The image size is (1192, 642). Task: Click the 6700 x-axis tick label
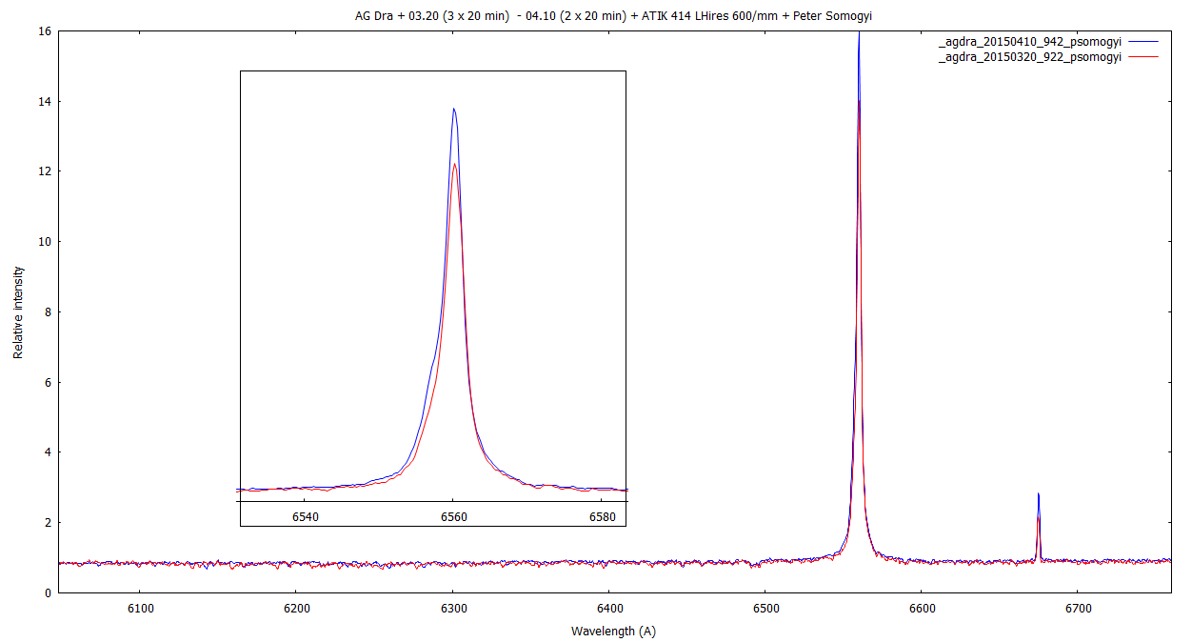pos(1078,608)
